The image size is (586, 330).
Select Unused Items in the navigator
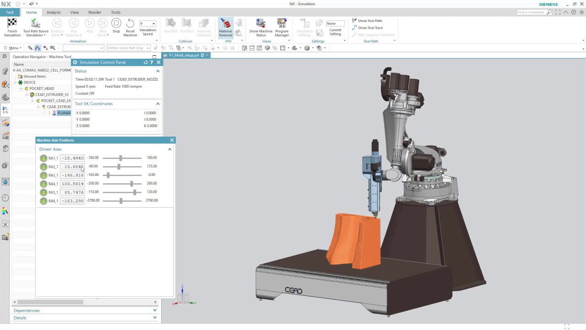pos(35,77)
